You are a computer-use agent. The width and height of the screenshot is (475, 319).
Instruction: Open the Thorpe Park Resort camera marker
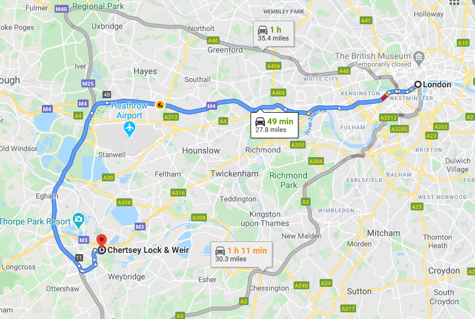click(x=79, y=220)
